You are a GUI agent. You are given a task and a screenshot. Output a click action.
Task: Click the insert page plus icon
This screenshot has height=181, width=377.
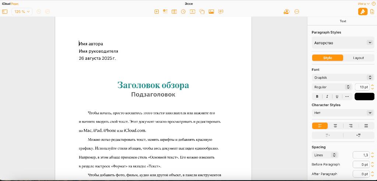pyautogui.click(x=156, y=11)
